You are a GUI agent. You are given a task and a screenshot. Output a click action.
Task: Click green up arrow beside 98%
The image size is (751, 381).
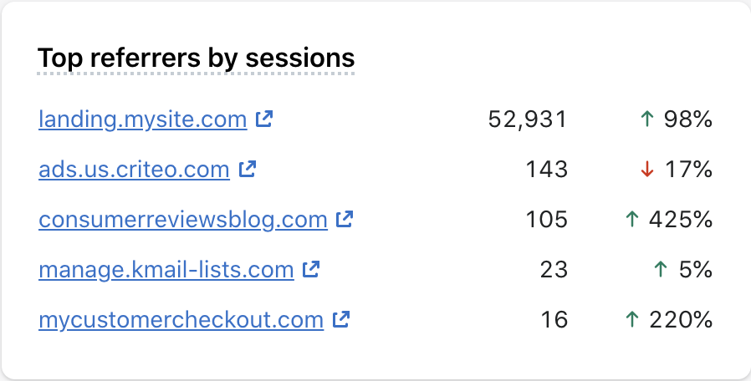point(647,119)
